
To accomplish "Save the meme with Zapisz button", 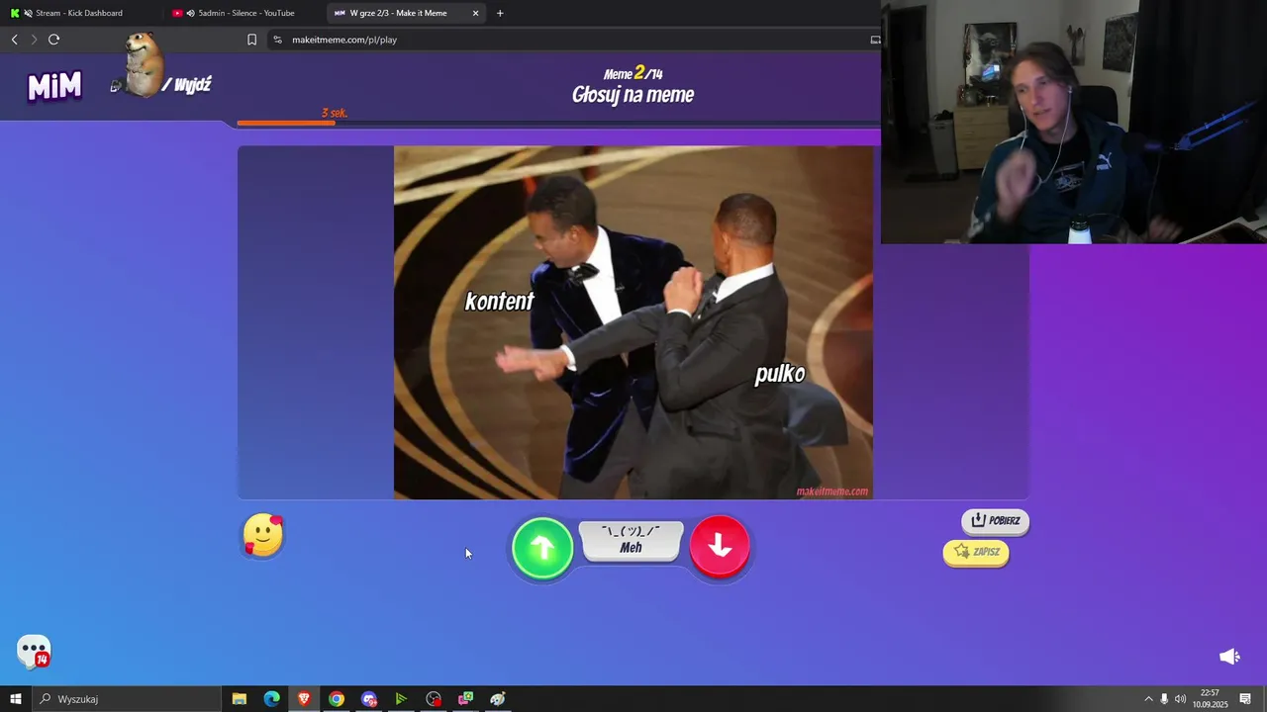I will coord(976,552).
